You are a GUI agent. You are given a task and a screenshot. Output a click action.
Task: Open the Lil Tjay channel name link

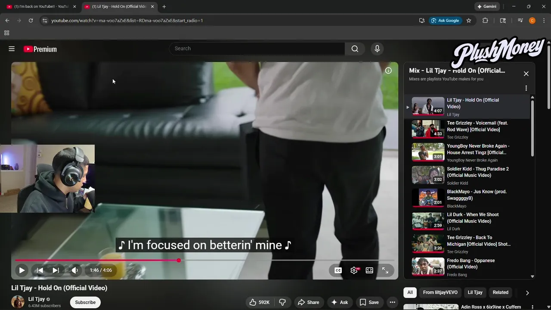(x=37, y=299)
